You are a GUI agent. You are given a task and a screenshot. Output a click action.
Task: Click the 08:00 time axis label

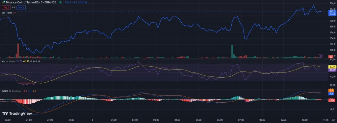click(x=262, y=120)
